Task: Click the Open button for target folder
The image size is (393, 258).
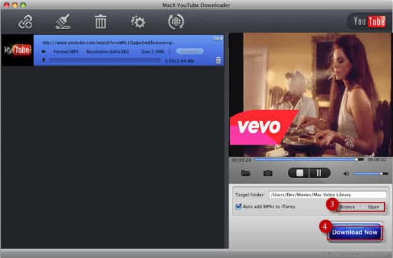Action: pos(373,207)
